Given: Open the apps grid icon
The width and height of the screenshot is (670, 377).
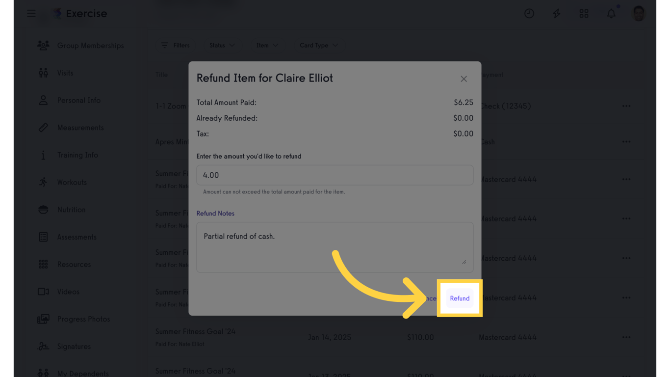Looking at the screenshot, I should coord(584,13).
